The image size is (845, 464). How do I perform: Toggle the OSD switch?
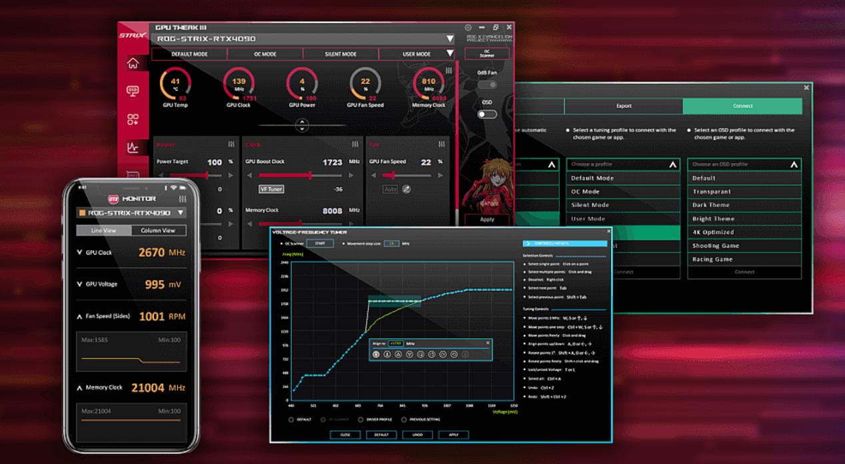pyautogui.click(x=487, y=115)
